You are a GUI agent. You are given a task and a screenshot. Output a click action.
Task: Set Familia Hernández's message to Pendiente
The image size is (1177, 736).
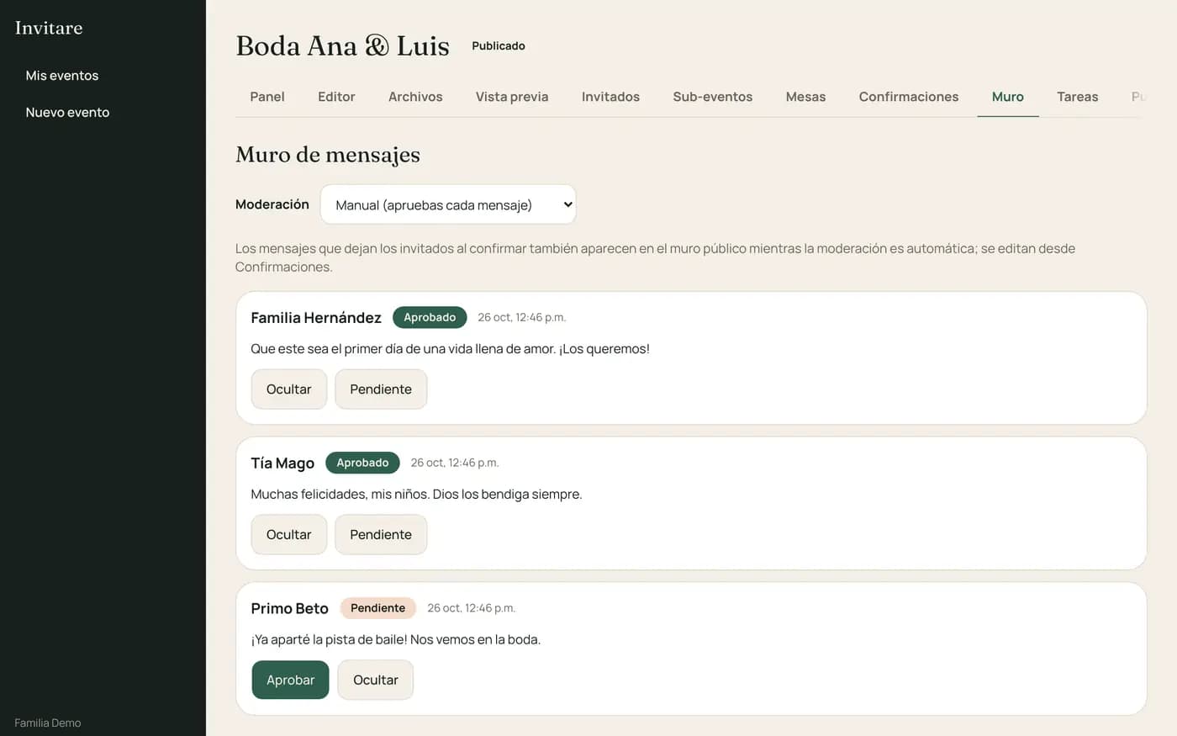381,389
